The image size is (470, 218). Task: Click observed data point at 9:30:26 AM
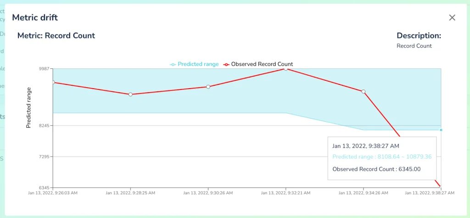point(208,87)
